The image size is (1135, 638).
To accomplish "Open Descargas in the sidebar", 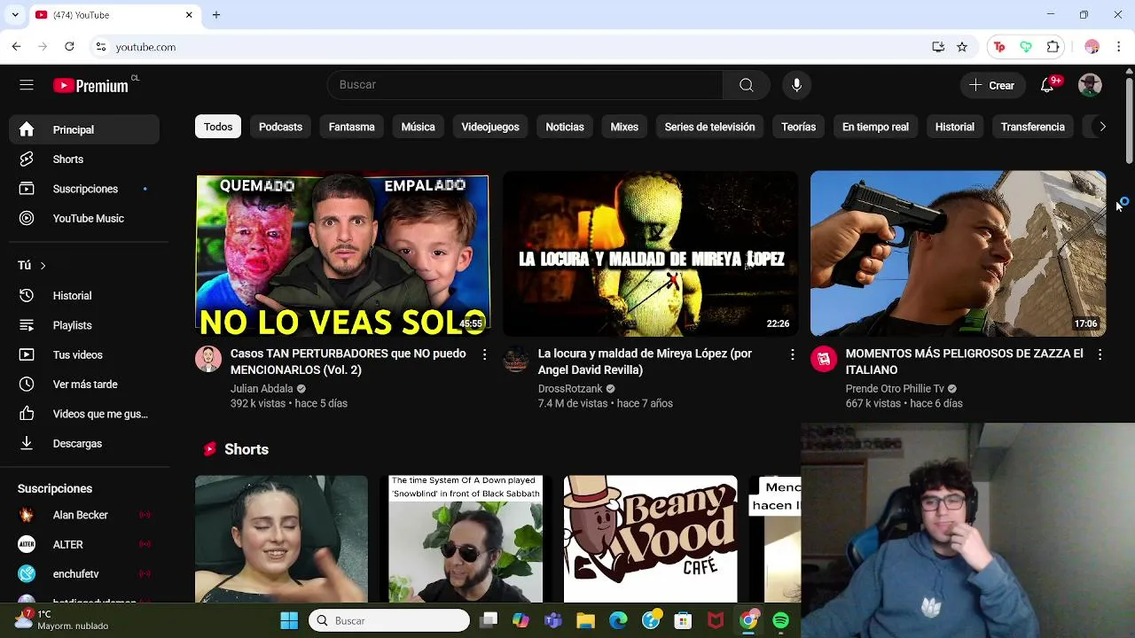I will point(85,444).
